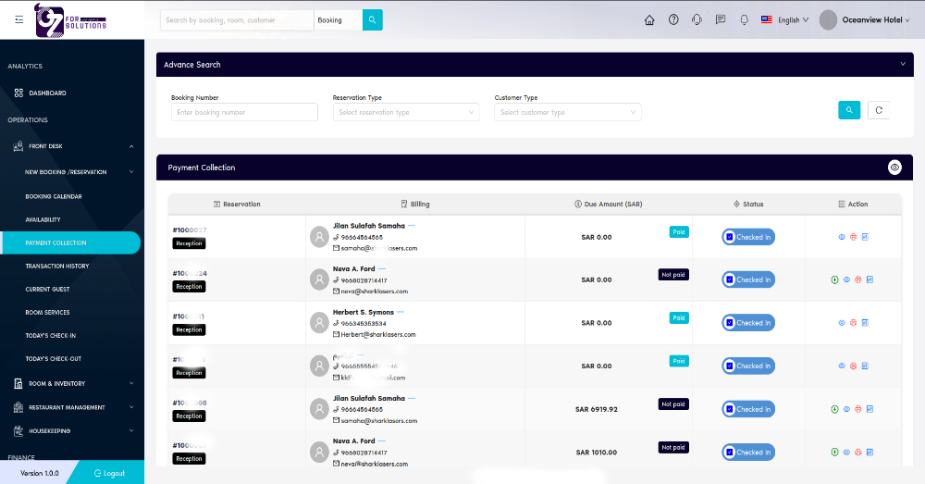Click the Reservation column header

[x=237, y=205]
